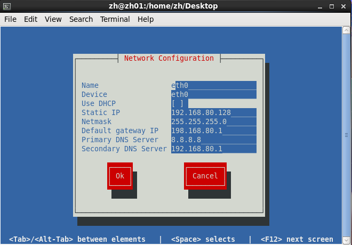Click the '<Space> selects' hint

[203, 239]
